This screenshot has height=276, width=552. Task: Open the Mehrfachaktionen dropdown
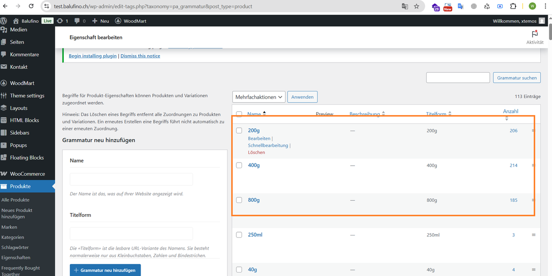tap(259, 97)
